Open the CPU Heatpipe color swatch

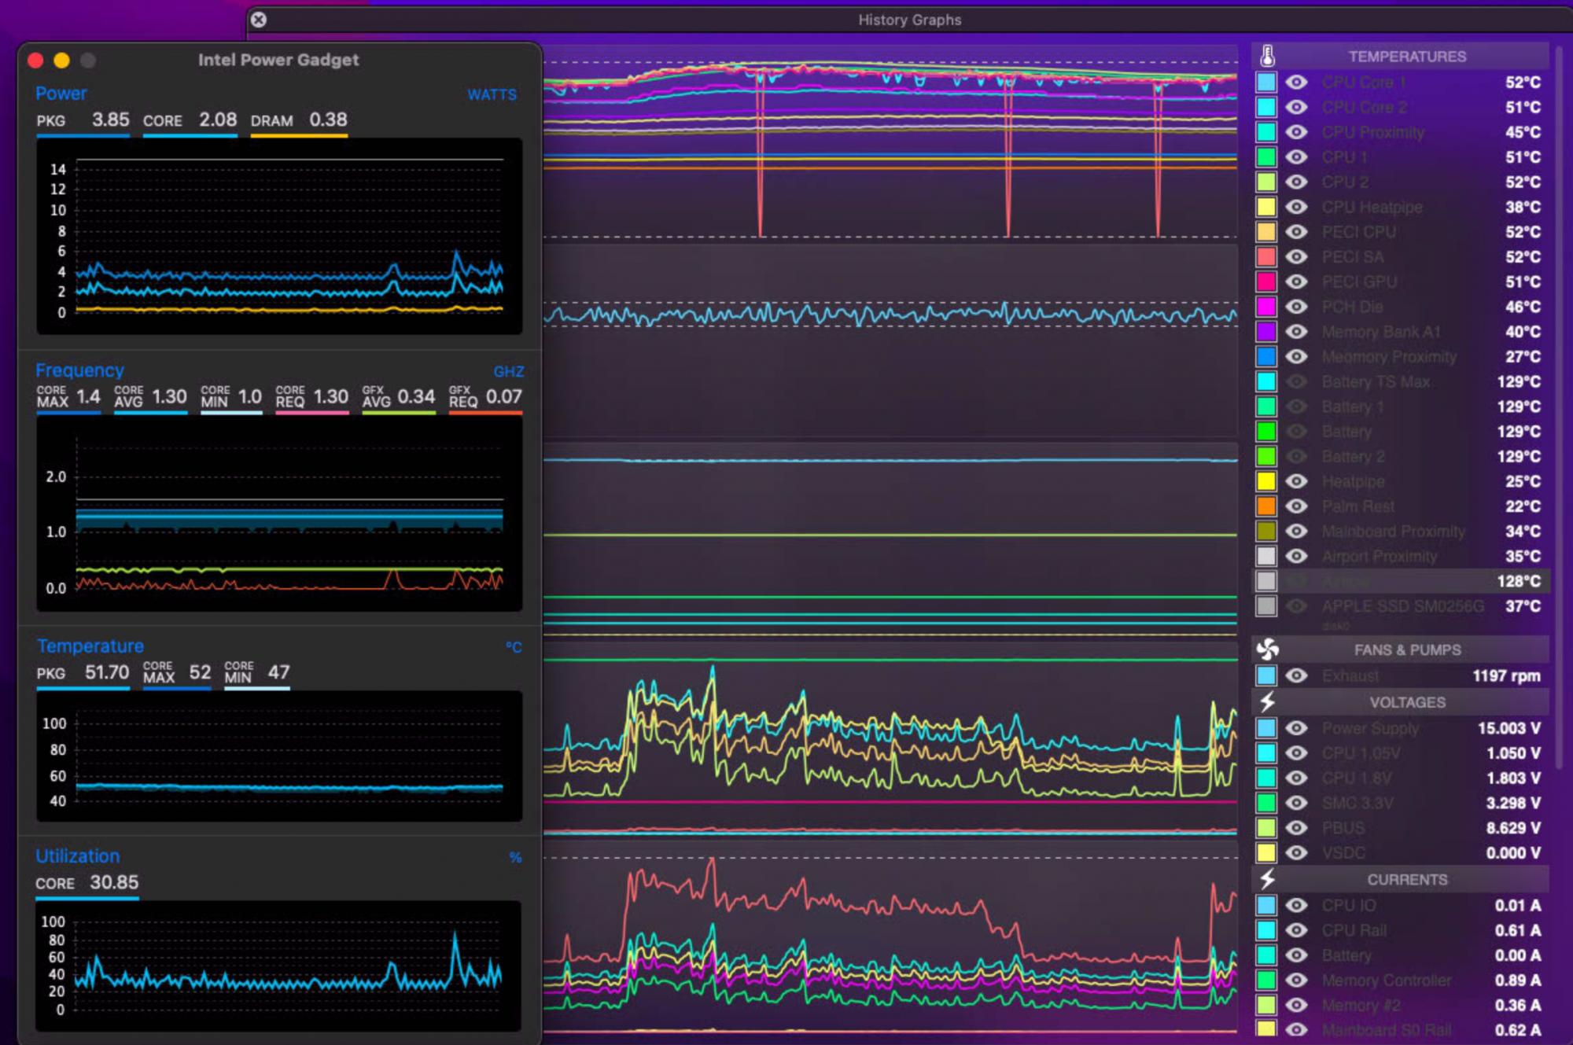[1266, 207]
